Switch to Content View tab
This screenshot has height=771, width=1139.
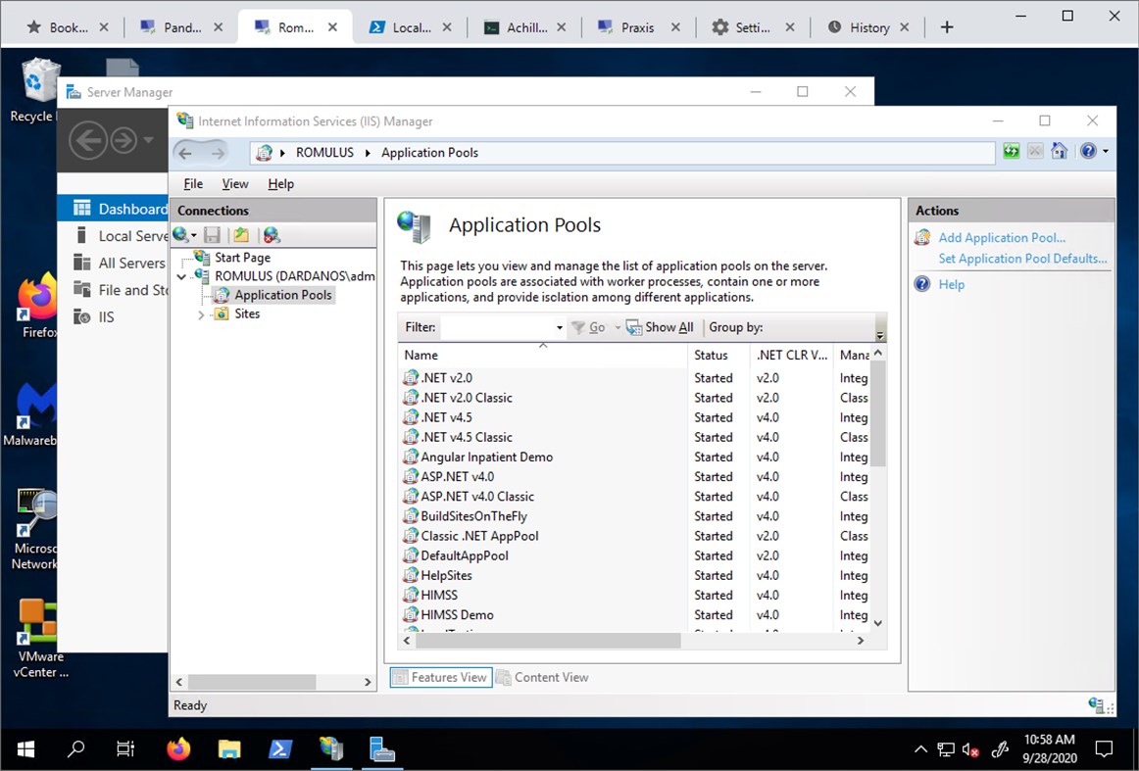click(543, 677)
